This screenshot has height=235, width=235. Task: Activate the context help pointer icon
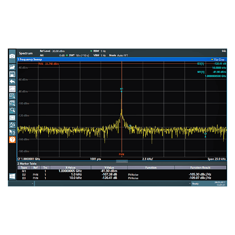tap(12, 132)
